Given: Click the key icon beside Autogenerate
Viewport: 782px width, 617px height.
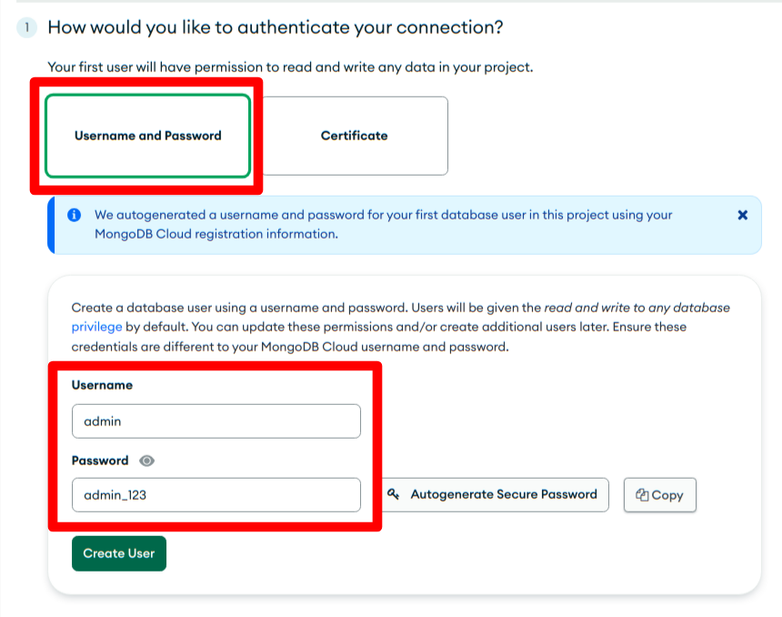Looking at the screenshot, I should point(394,494).
